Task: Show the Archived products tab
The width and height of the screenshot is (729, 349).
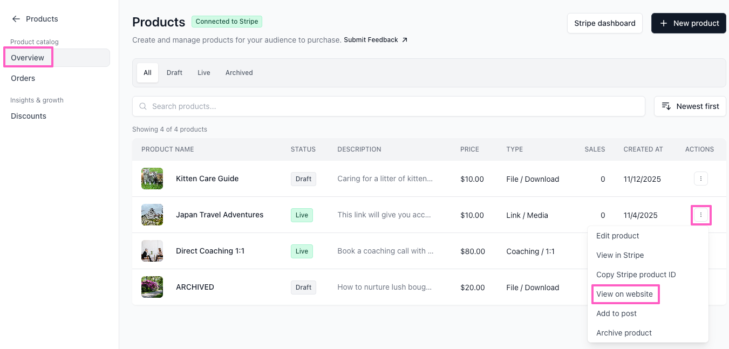Action: click(x=239, y=73)
